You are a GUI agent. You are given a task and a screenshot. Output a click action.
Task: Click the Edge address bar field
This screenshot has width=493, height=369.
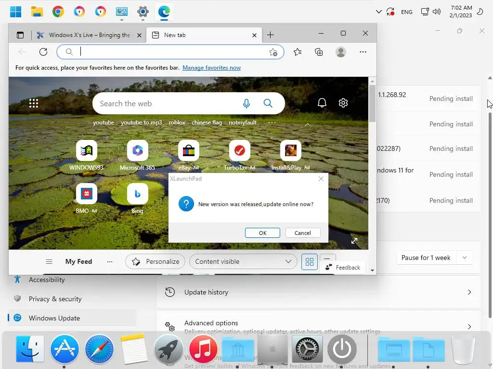[x=170, y=52]
